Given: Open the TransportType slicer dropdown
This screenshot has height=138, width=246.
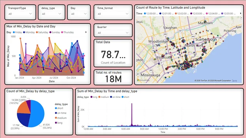Looking at the screenshot, I should point(20,14).
